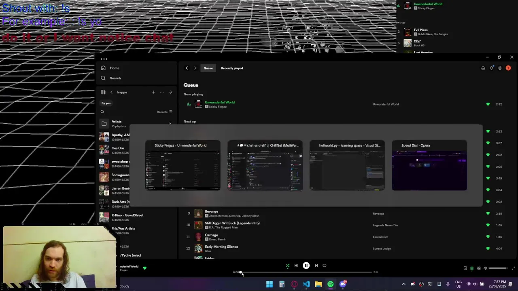Select ChillNet Discord window thumbnail
518x291 pixels.
265,165
